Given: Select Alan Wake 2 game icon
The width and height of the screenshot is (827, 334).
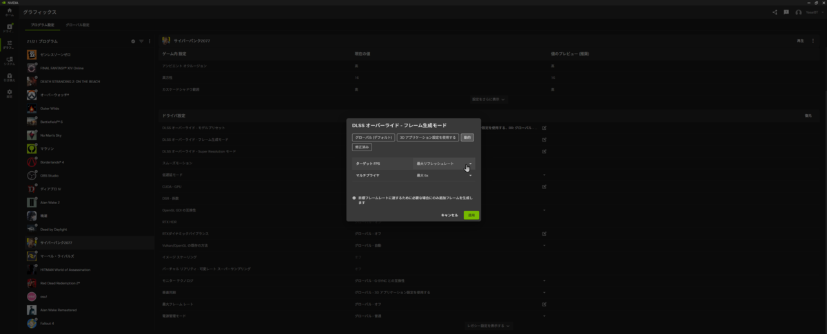Looking at the screenshot, I should [32, 202].
